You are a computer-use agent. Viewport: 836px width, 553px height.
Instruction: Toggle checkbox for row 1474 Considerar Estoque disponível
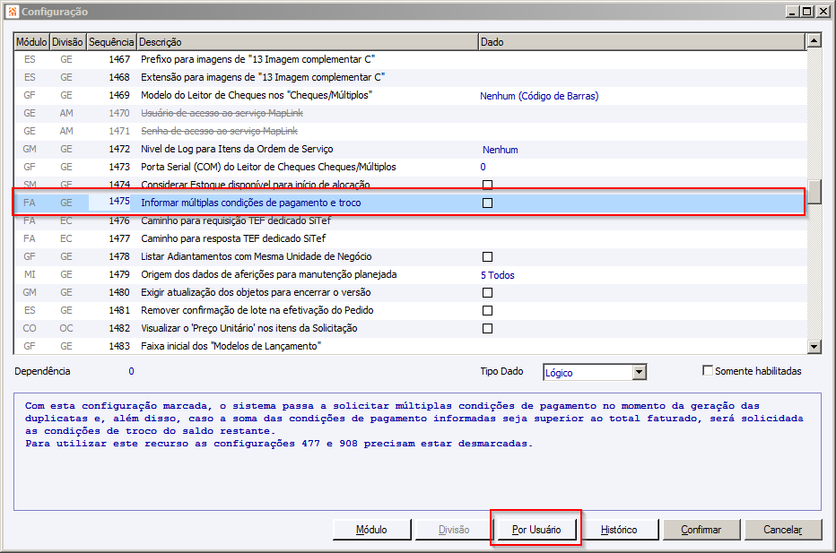pyautogui.click(x=487, y=185)
